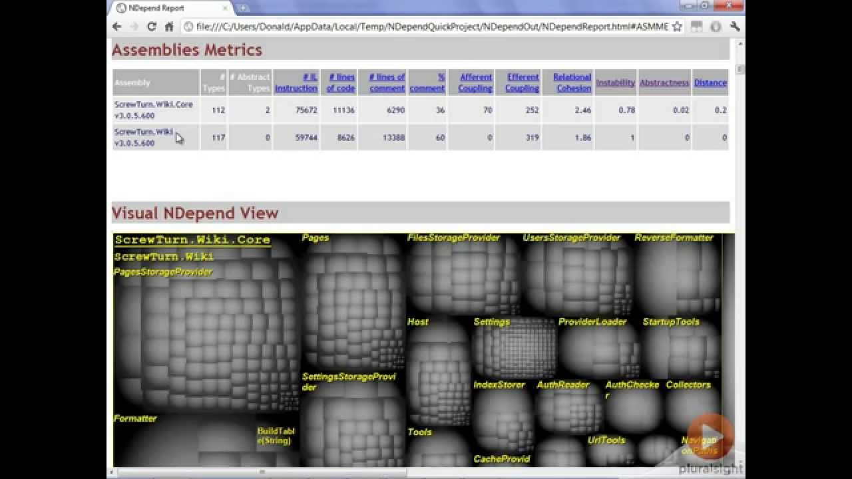Open the Instability column link
This screenshot has height=479, width=852.
click(x=615, y=82)
